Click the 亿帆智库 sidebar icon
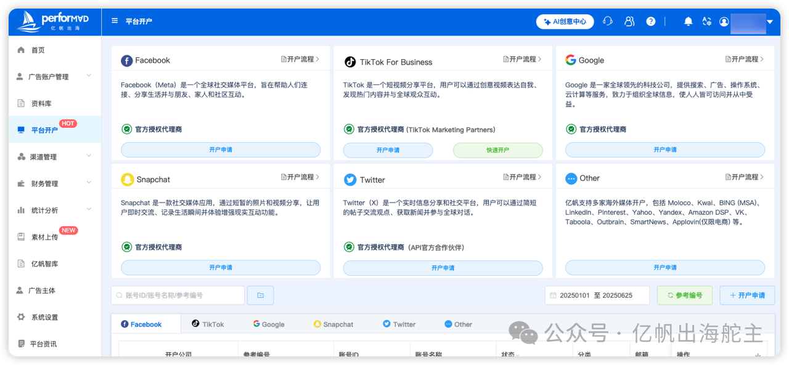This screenshot has height=365, width=789. [x=21, y=263]
